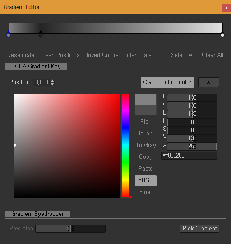Viewport: 231px width, 244px height.
Task: Click Paste color option
Action: 146,169
